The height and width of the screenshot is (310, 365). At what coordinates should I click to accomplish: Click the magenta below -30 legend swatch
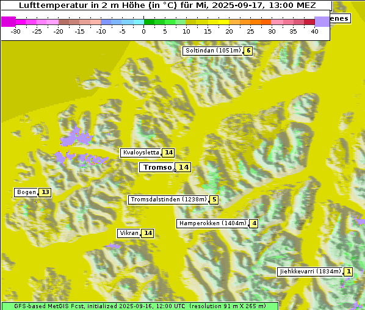click(x=8, y=21)
